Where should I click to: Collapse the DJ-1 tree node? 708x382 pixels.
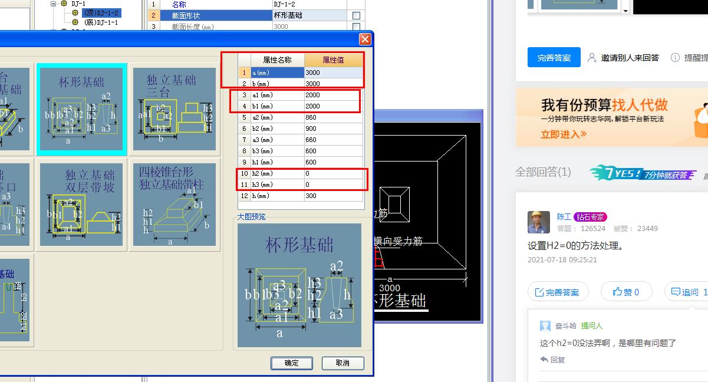click(x=53, y=4)
